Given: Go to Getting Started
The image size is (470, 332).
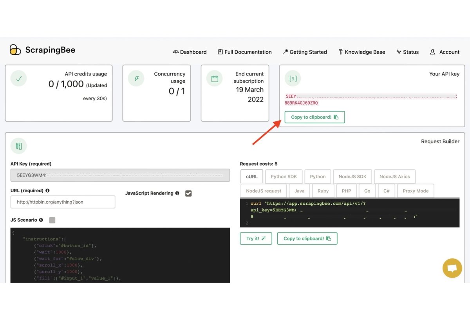Looking at the screenshot, I should pos(305,52).
